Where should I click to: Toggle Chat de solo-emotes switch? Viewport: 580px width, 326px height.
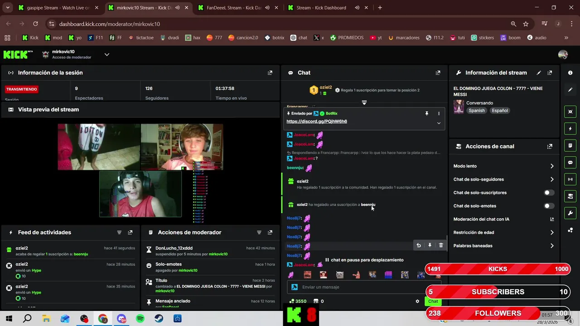click(549, 206)
